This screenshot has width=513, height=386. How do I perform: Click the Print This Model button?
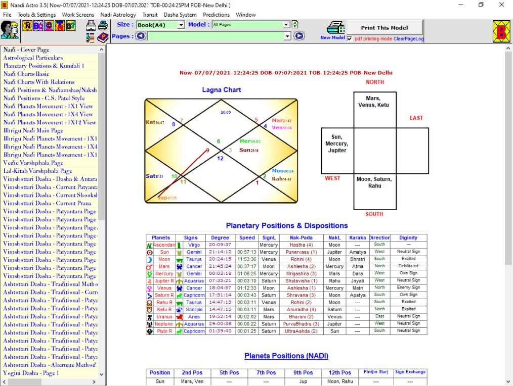coord(384,27)
